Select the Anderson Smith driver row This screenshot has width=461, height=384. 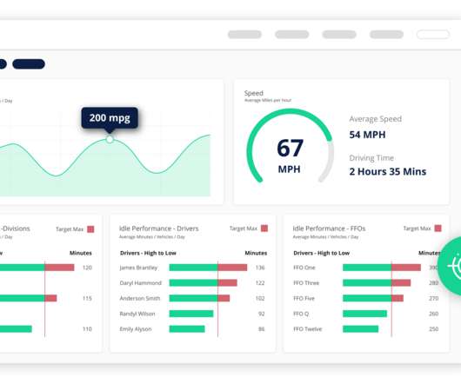[192, 298]
